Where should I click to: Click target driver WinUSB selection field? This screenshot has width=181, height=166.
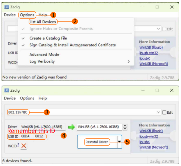pos(99,127)
